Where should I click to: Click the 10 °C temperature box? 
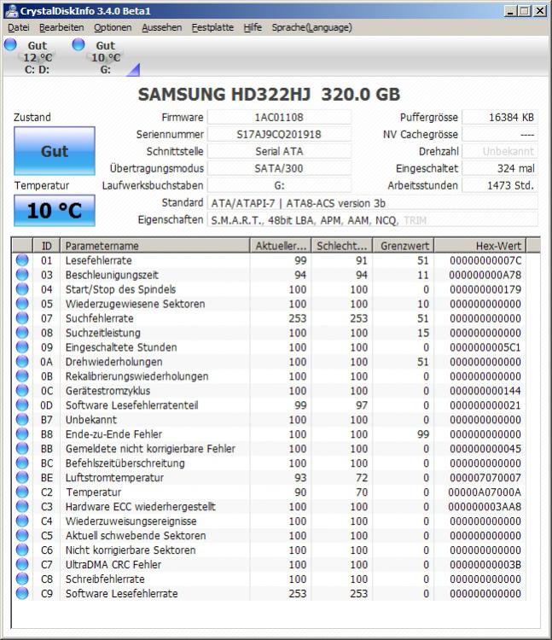tap(55, 211)
